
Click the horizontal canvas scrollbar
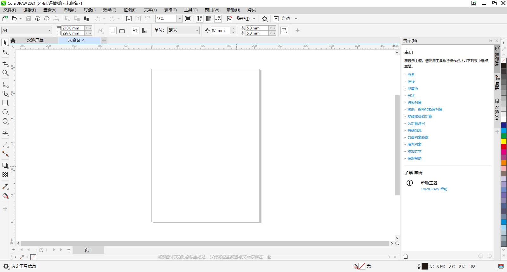[205, 243]
